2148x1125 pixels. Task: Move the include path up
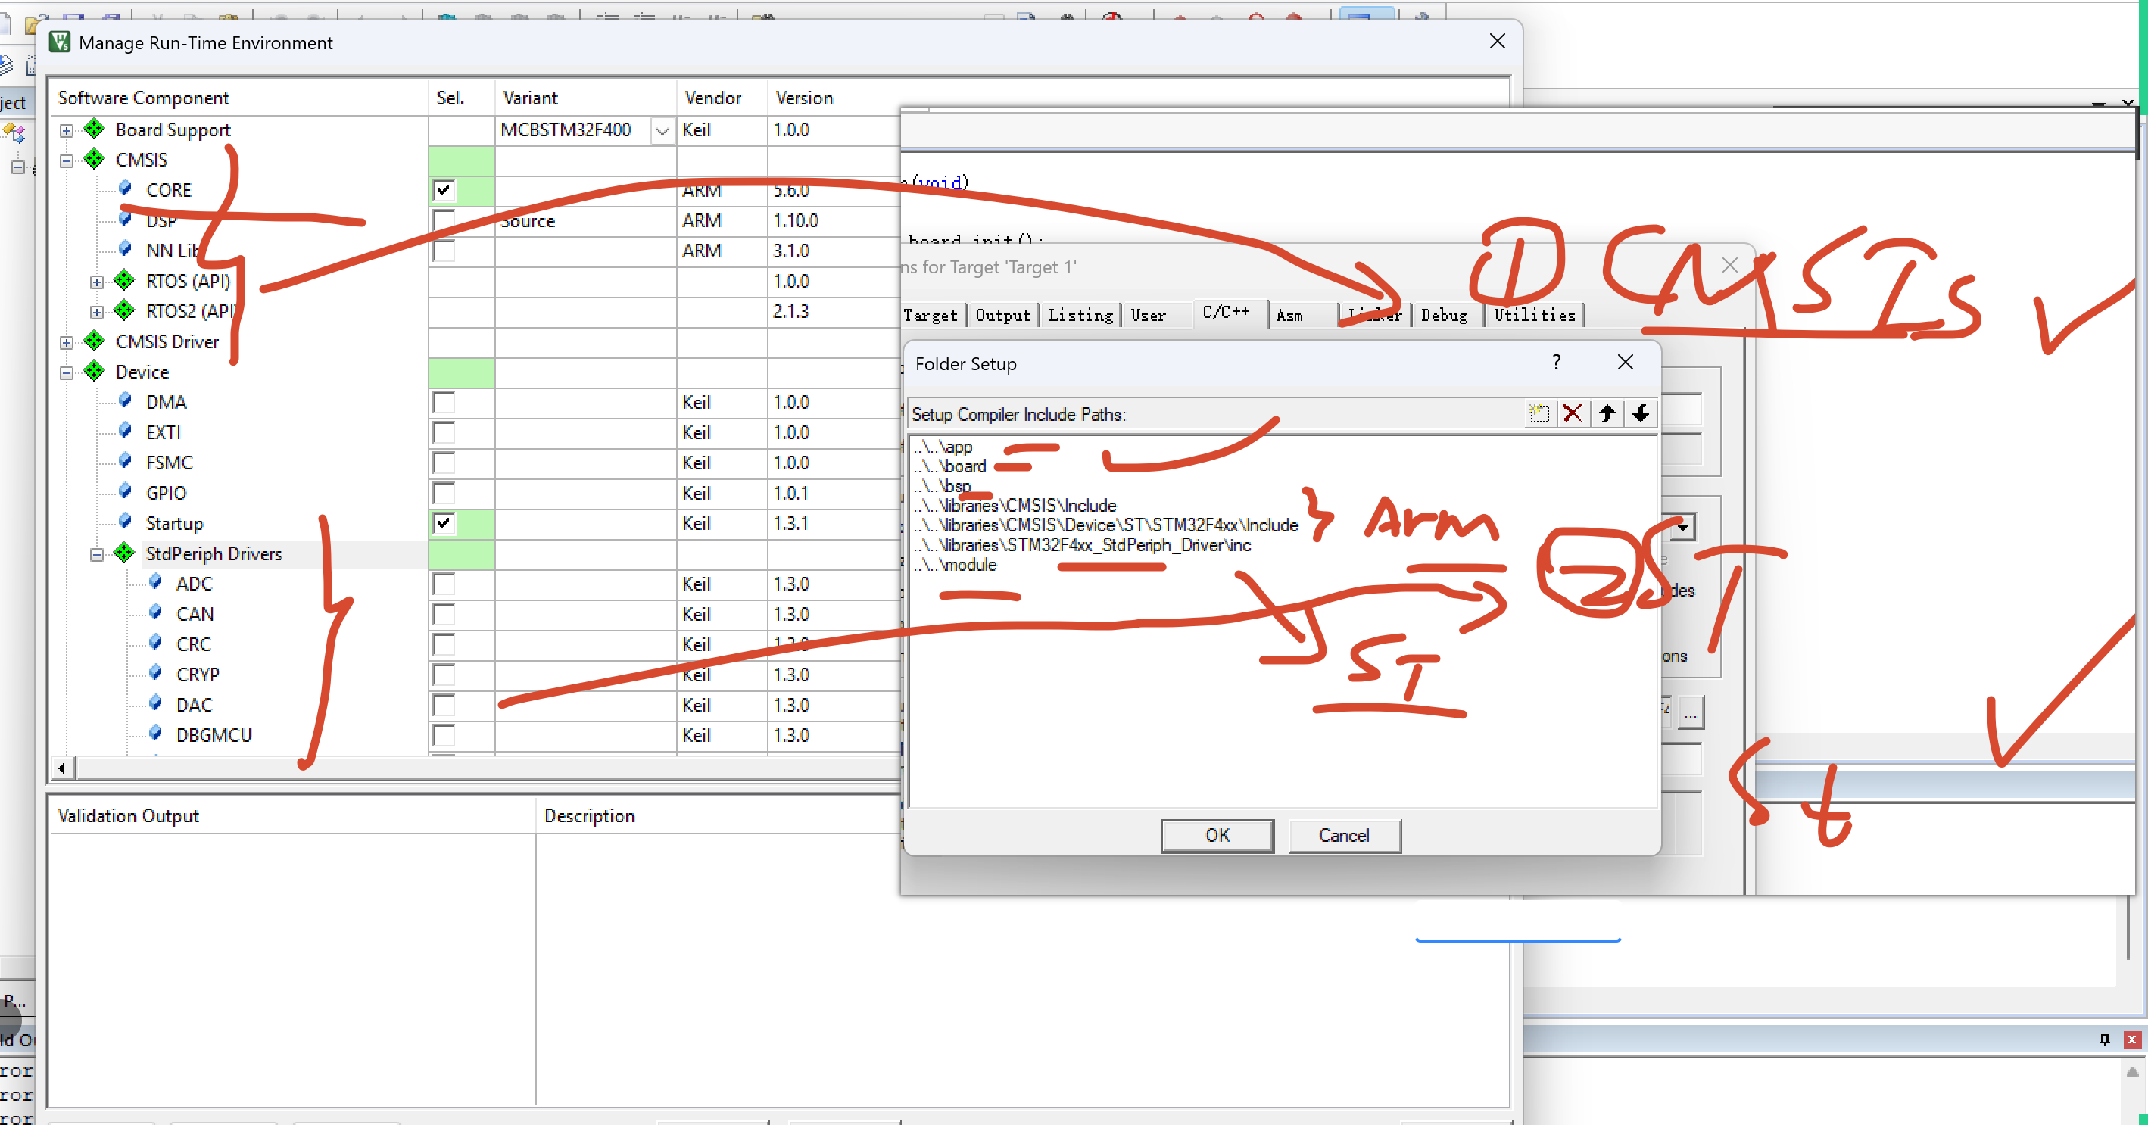pos(1607,413)
